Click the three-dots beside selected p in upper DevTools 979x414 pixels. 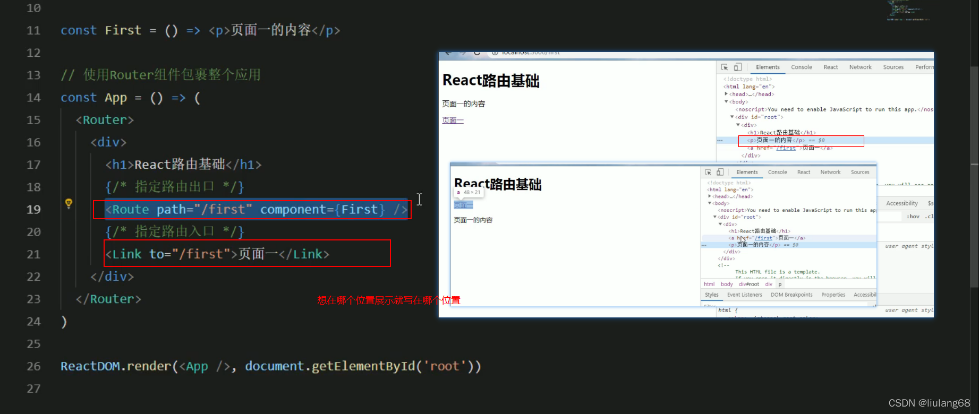coord(720,141)
